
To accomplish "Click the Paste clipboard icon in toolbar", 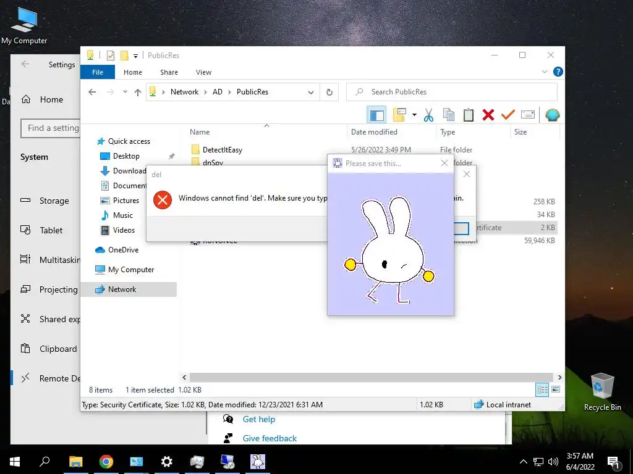I will coord(469,115).
